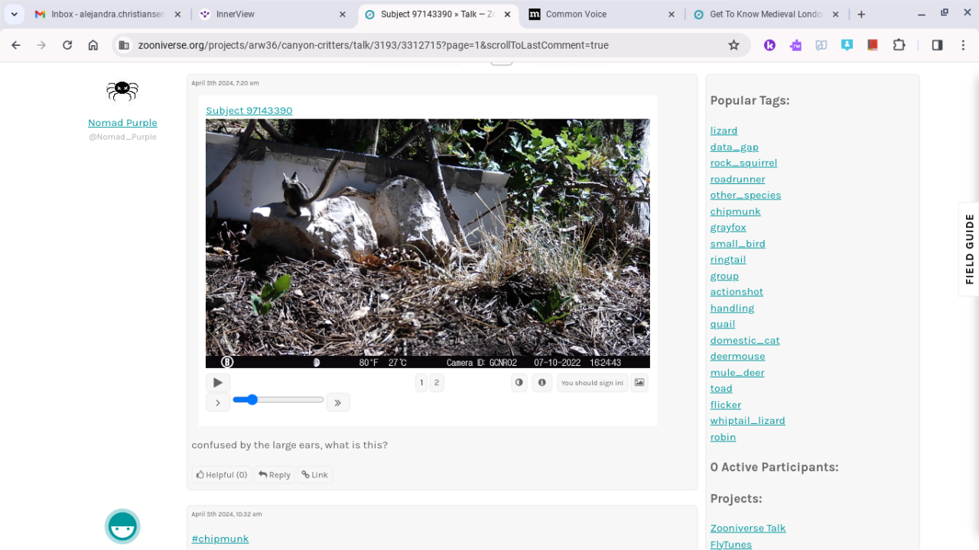The width and height of the screenshot is (979, 550).
Task: Play the subject image sequence
Action: 218,383
